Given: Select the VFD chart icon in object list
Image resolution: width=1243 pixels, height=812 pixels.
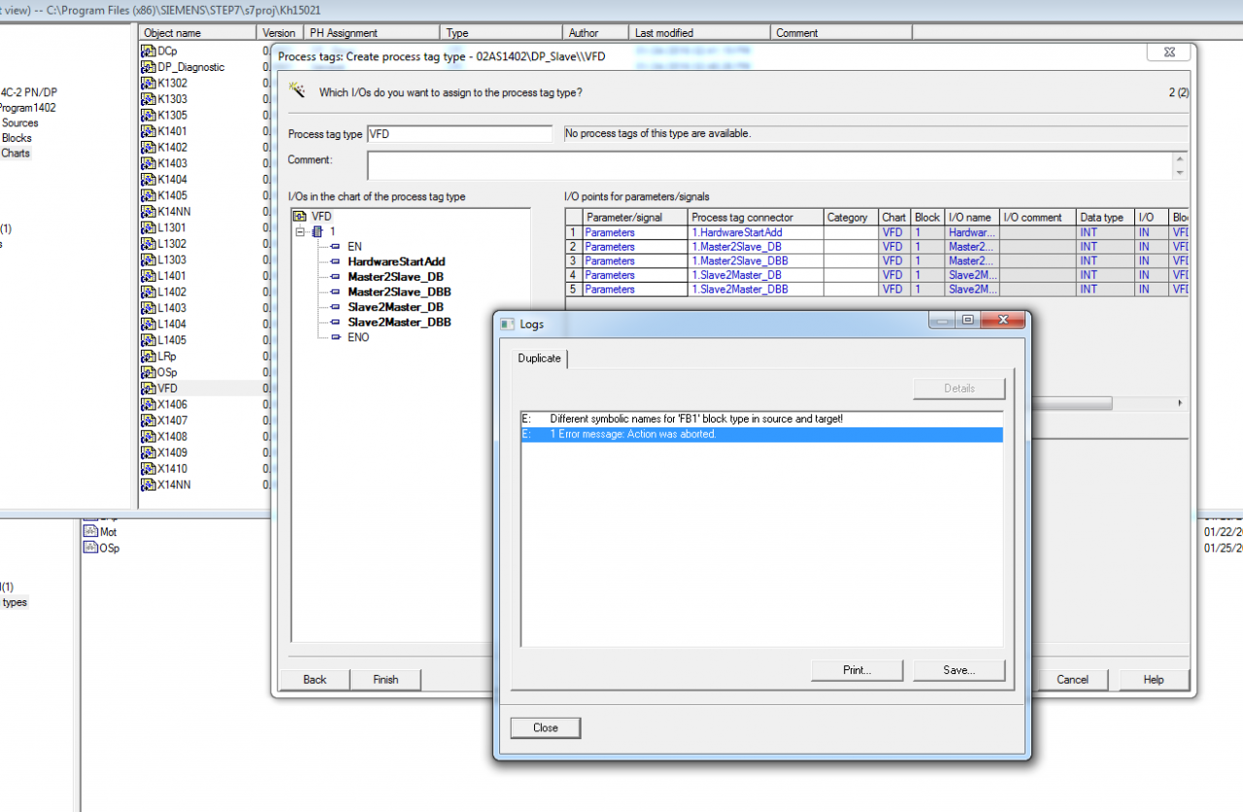Looking at the screenshot, I should pos(149,389).
